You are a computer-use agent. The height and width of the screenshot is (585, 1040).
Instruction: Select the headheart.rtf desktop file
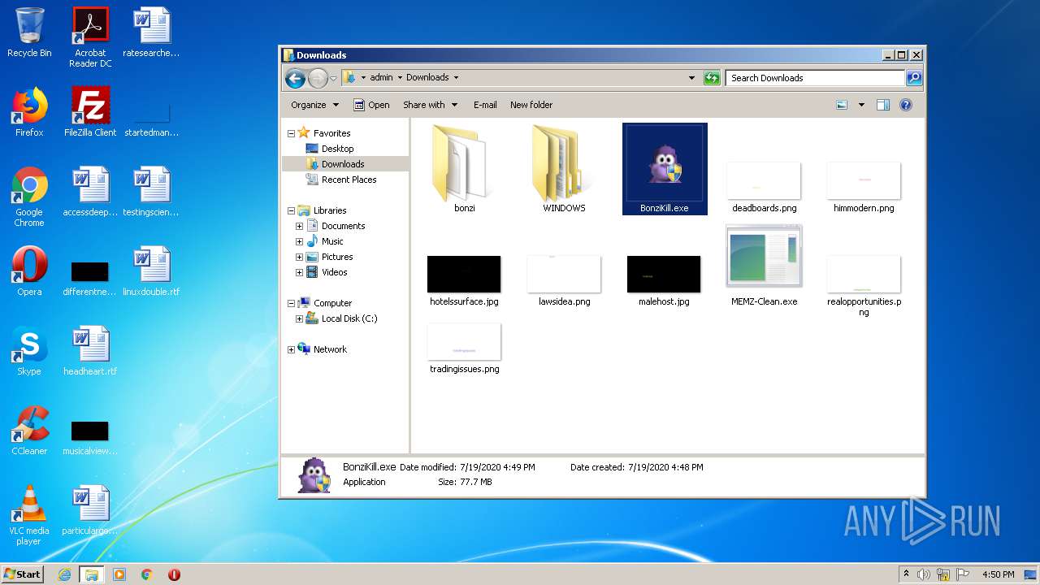tap(90, 351)
